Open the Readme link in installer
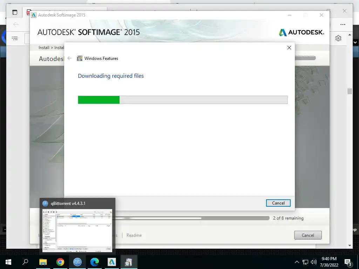This screenshot has height=269, width=359. [x=134, y=235]
